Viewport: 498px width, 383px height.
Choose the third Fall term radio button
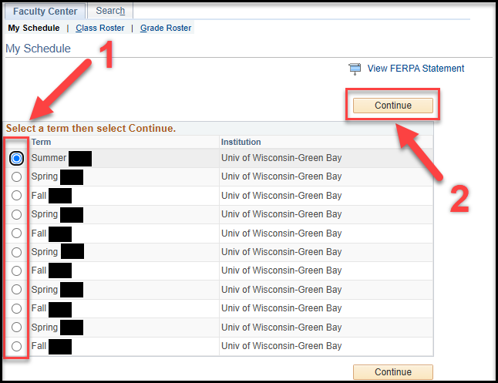coord(17,271)
